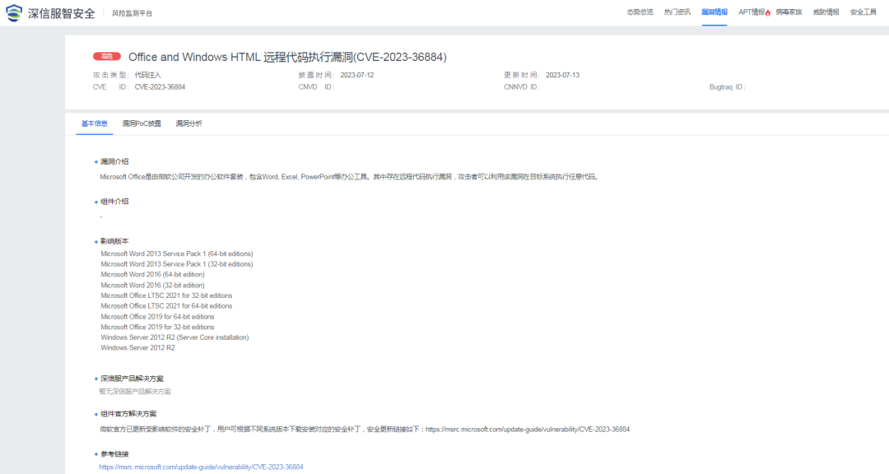The image size is (889, 474).
Task: Click the 组件官方解决方案 section heading
Action: [128, 414]
